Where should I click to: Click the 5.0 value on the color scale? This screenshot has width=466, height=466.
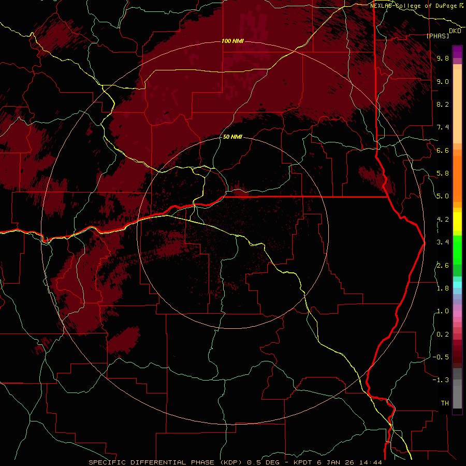[x=443, y=196]
